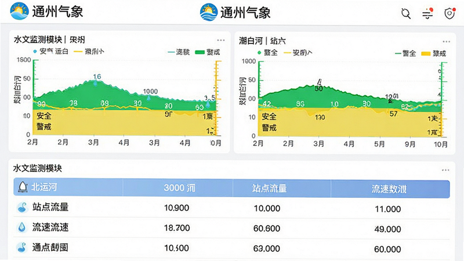Click the water drop icon beside 流速流速

tap(22, 227)
